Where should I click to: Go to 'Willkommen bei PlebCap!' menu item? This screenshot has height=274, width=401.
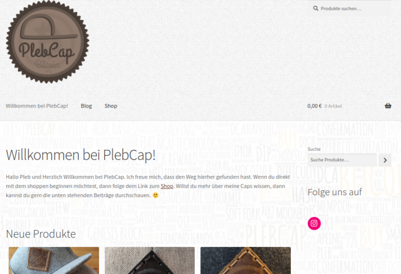[37, 106]
